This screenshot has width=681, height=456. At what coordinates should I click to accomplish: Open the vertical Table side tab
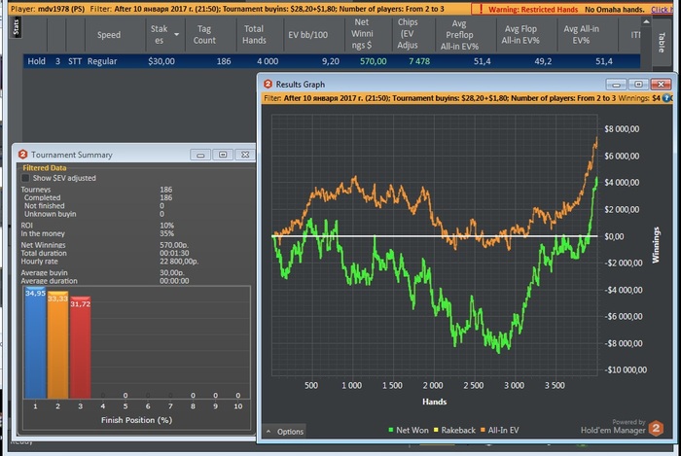point(661,42)
